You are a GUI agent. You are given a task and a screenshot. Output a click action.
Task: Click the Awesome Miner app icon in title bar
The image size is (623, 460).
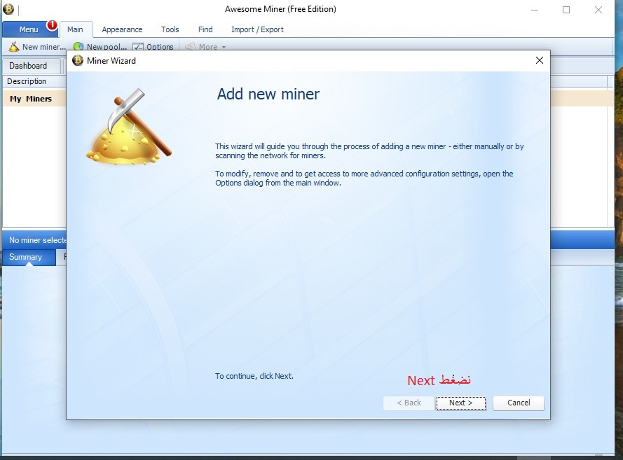point(8,8)
